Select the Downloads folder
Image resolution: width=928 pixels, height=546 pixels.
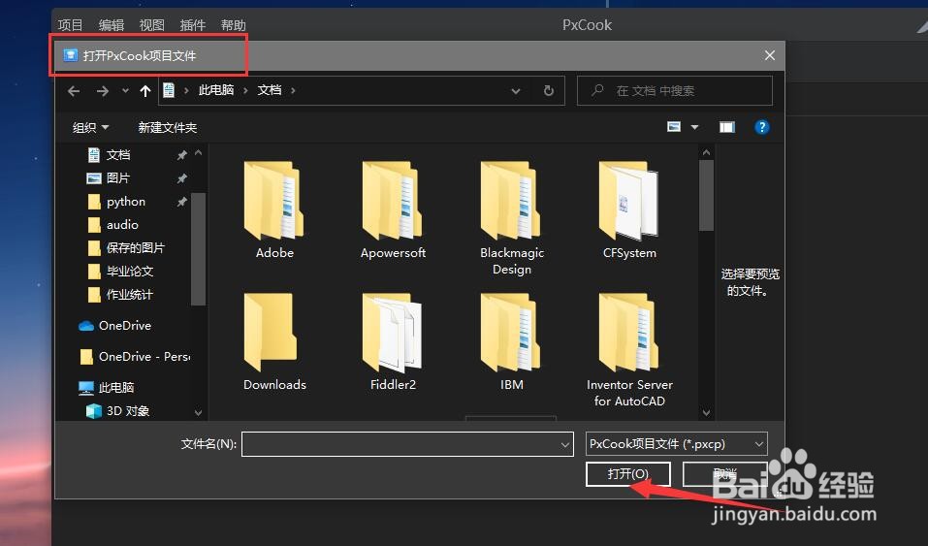coord(274,342)
